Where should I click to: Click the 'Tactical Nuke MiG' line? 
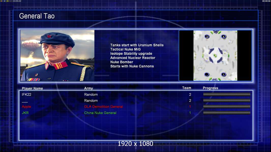pyautogui.click(x=126, y=49)
